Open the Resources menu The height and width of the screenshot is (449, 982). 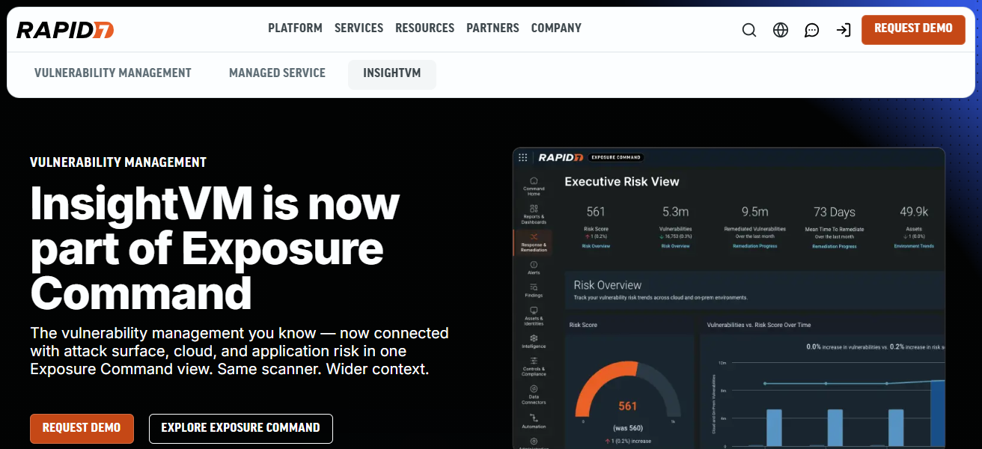[424, 28]
